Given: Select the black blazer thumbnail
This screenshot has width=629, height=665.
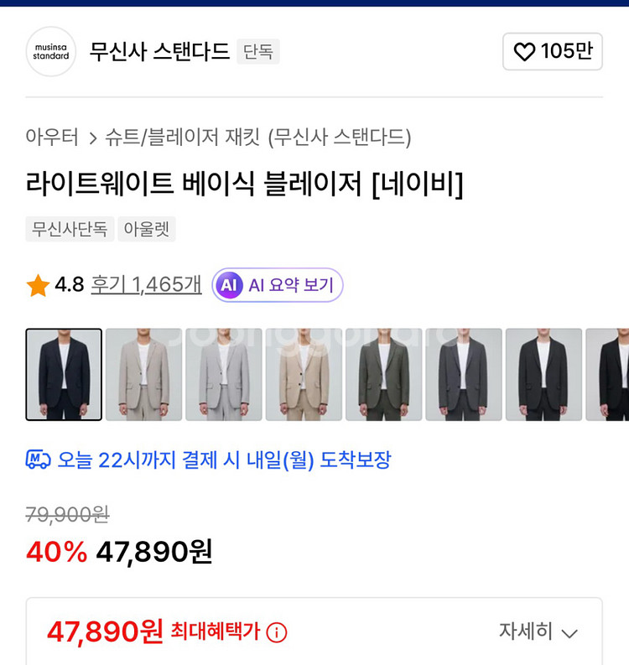Looking at the screenshot, I should click(x=543, y=374).
